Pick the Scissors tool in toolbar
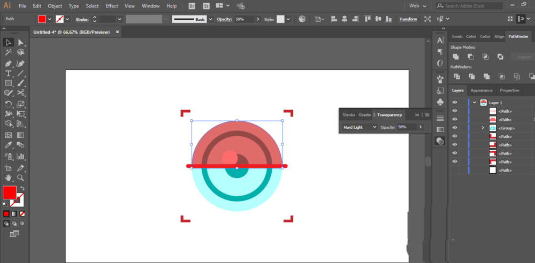Screen dimensions: 535x263 [21, 93]
